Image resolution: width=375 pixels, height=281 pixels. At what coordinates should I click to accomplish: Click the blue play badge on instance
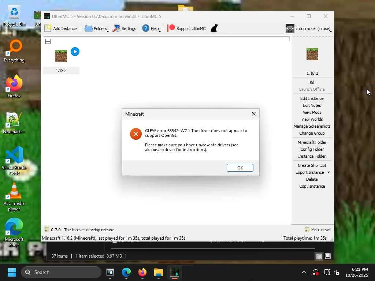(x=75, y=52)
